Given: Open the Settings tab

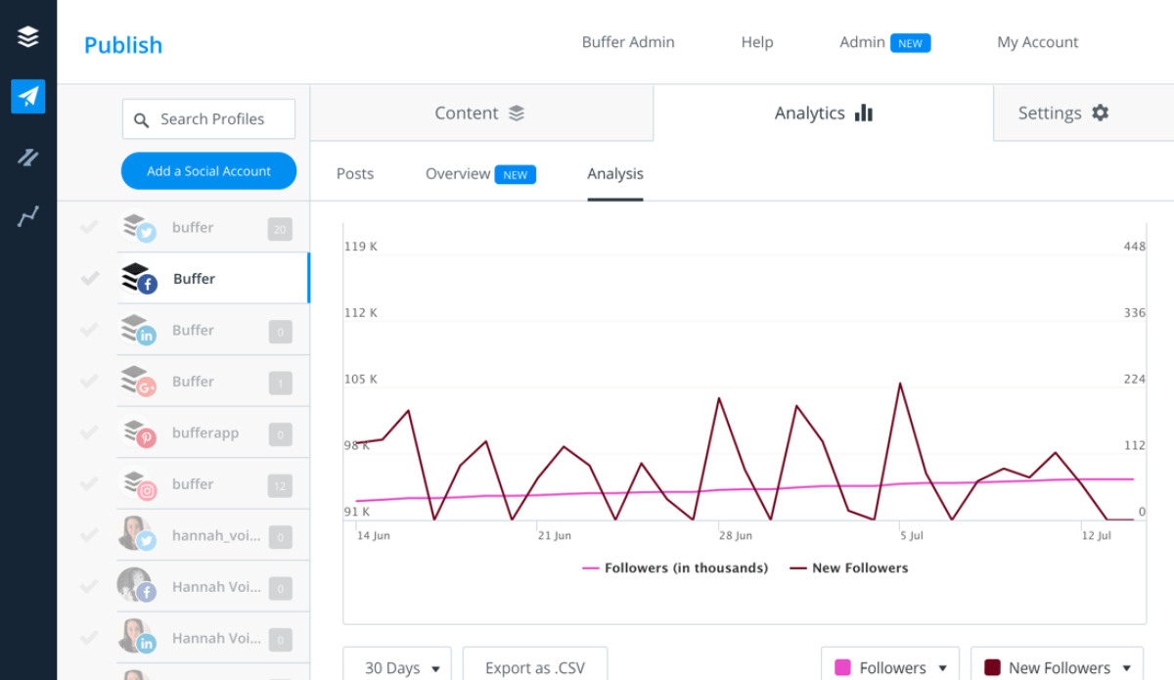Looking at the screenshot, I should point(1063,113).
